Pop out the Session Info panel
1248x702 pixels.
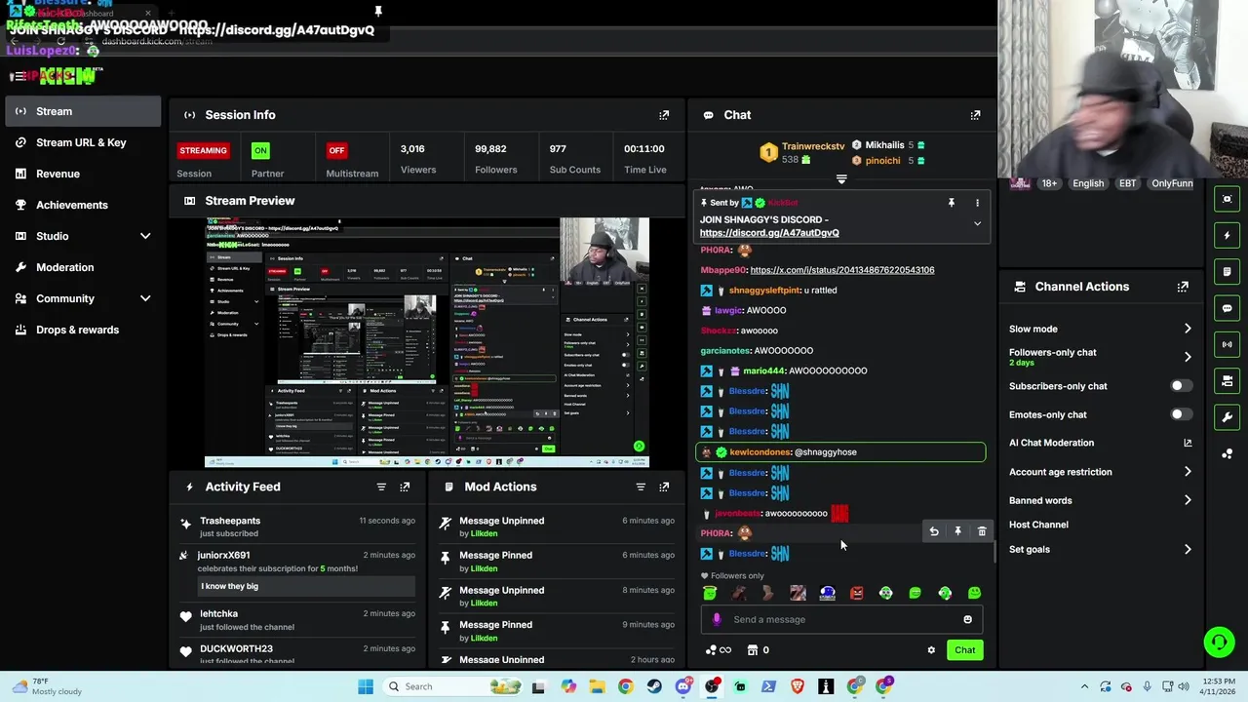(x=664, y=115)
